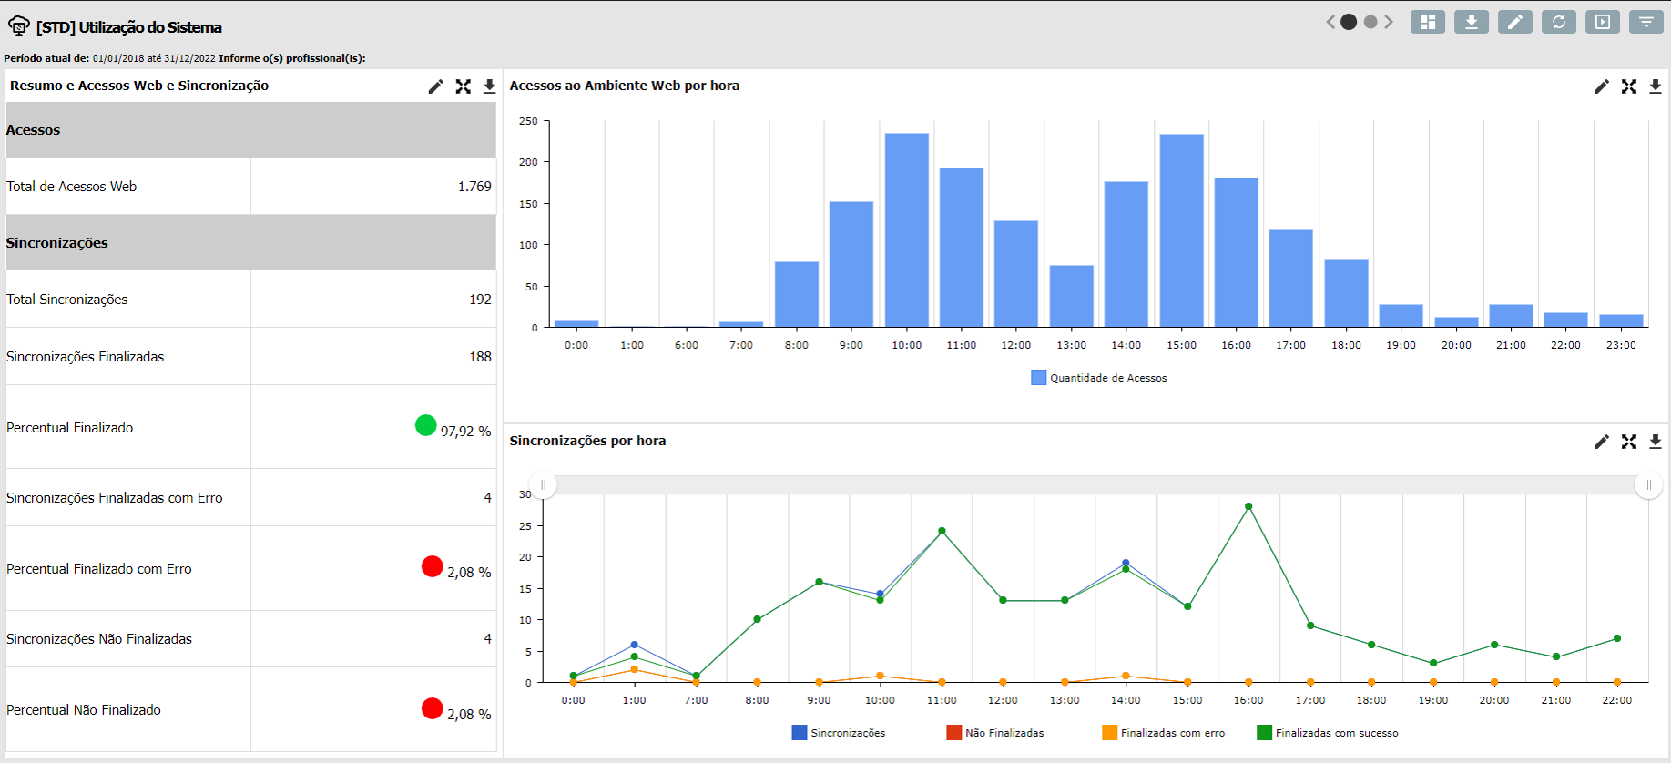Maximize the Sincronizações por hora chart

(x=1629, y=442)
